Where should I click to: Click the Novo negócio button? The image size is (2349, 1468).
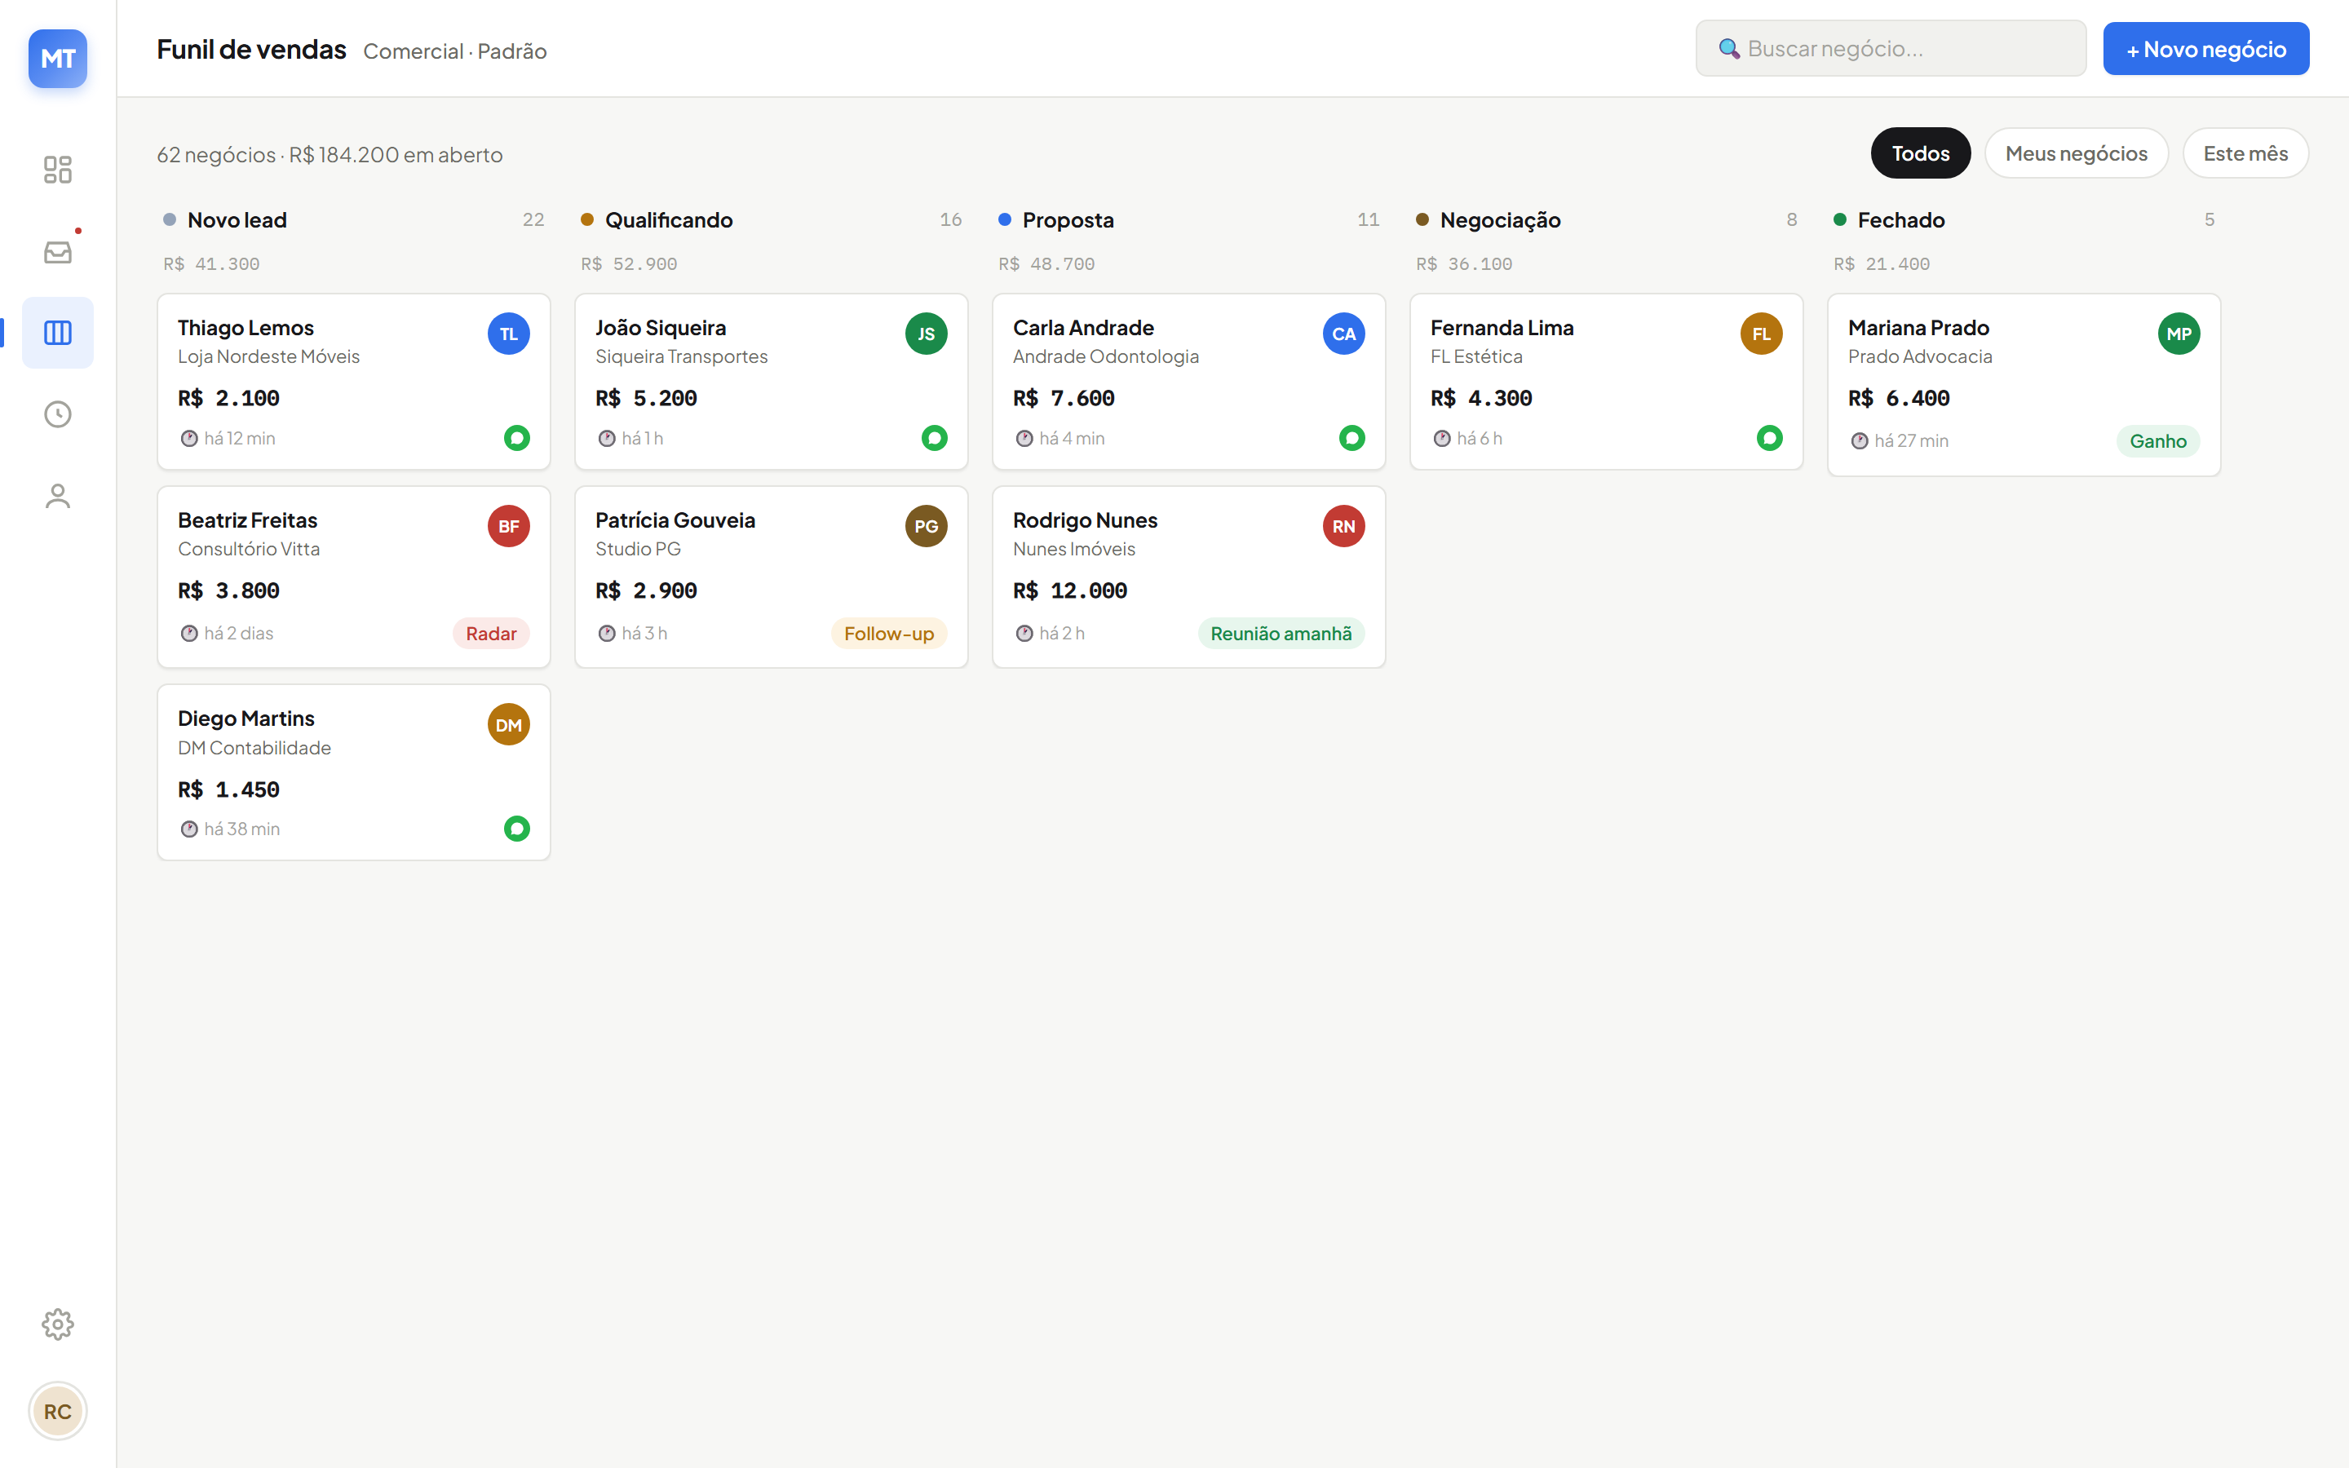pyautogui.click(x=2205, y=49)
